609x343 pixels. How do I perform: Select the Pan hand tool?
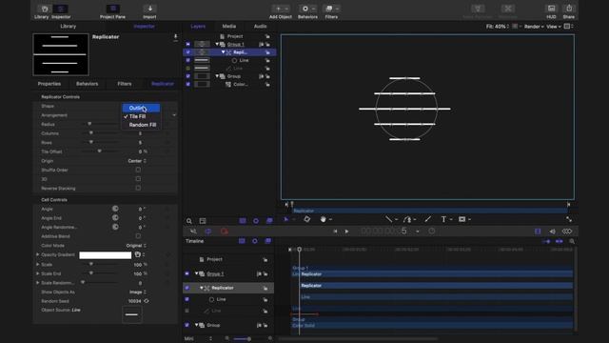pyautogui.click(x=324, y=219)
